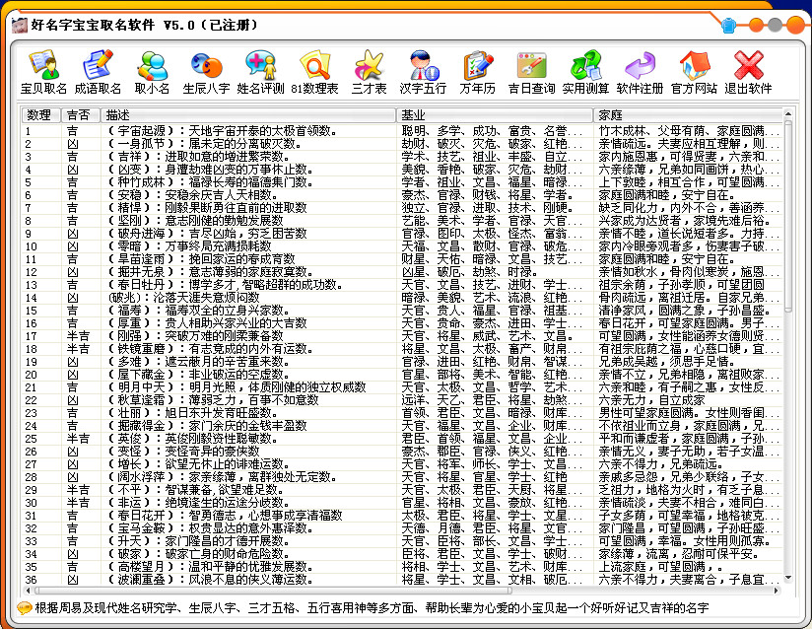The width and height of the screenshot is (812, 629).
Task: Click the 退出软件 exit software icon
Action: tap(748, 71)
